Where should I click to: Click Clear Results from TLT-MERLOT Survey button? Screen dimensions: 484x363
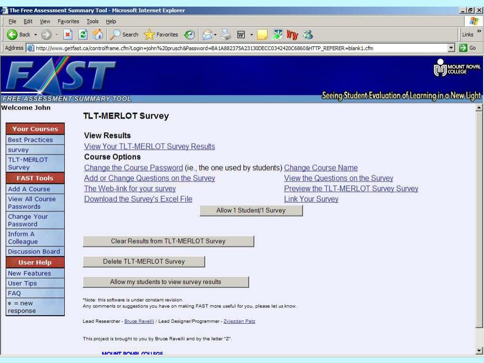click(168, 242)
